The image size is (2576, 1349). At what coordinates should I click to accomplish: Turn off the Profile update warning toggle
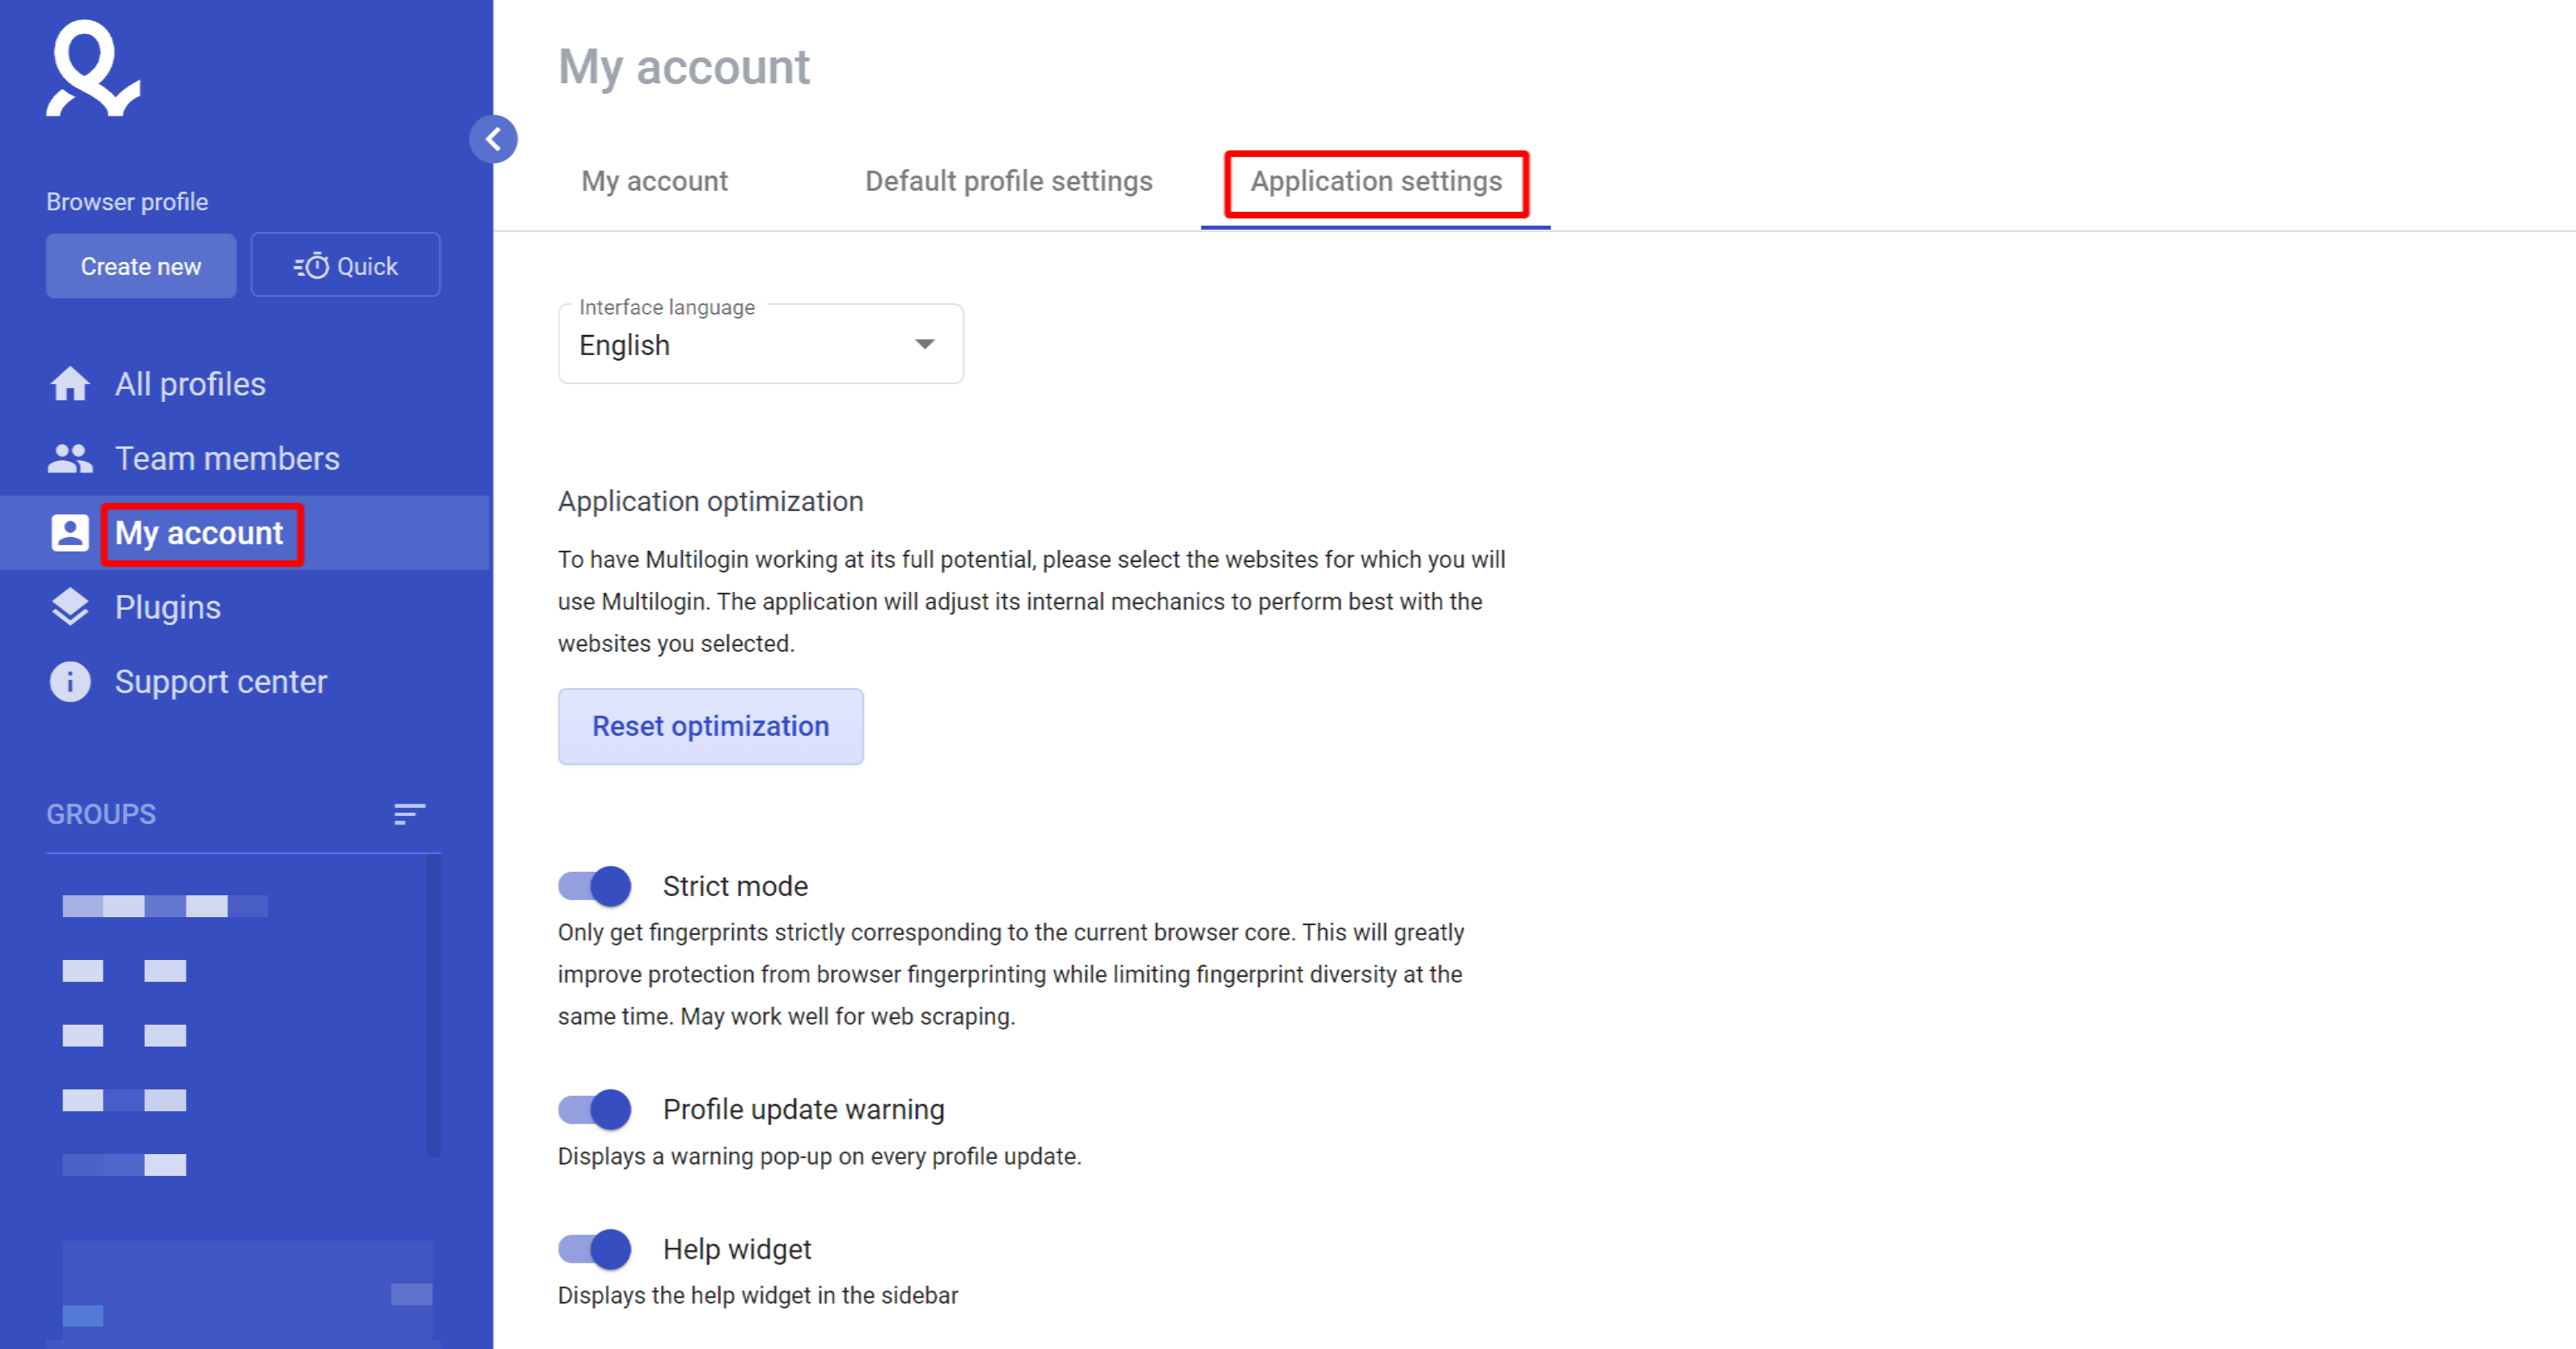tap(594, 1109)
